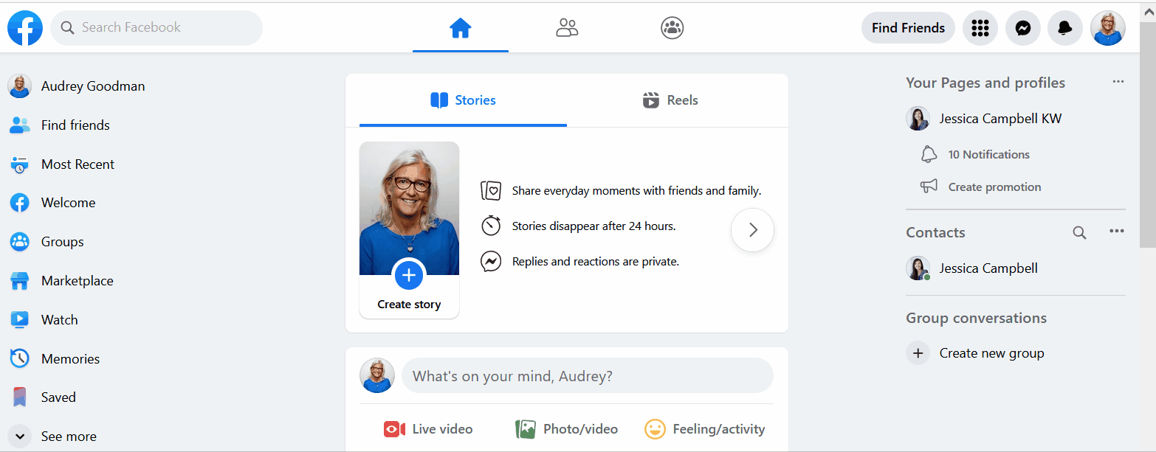Click the Create story thumbnail card
This screenshot has height=452, width=1156.
(x=409, y=230)
